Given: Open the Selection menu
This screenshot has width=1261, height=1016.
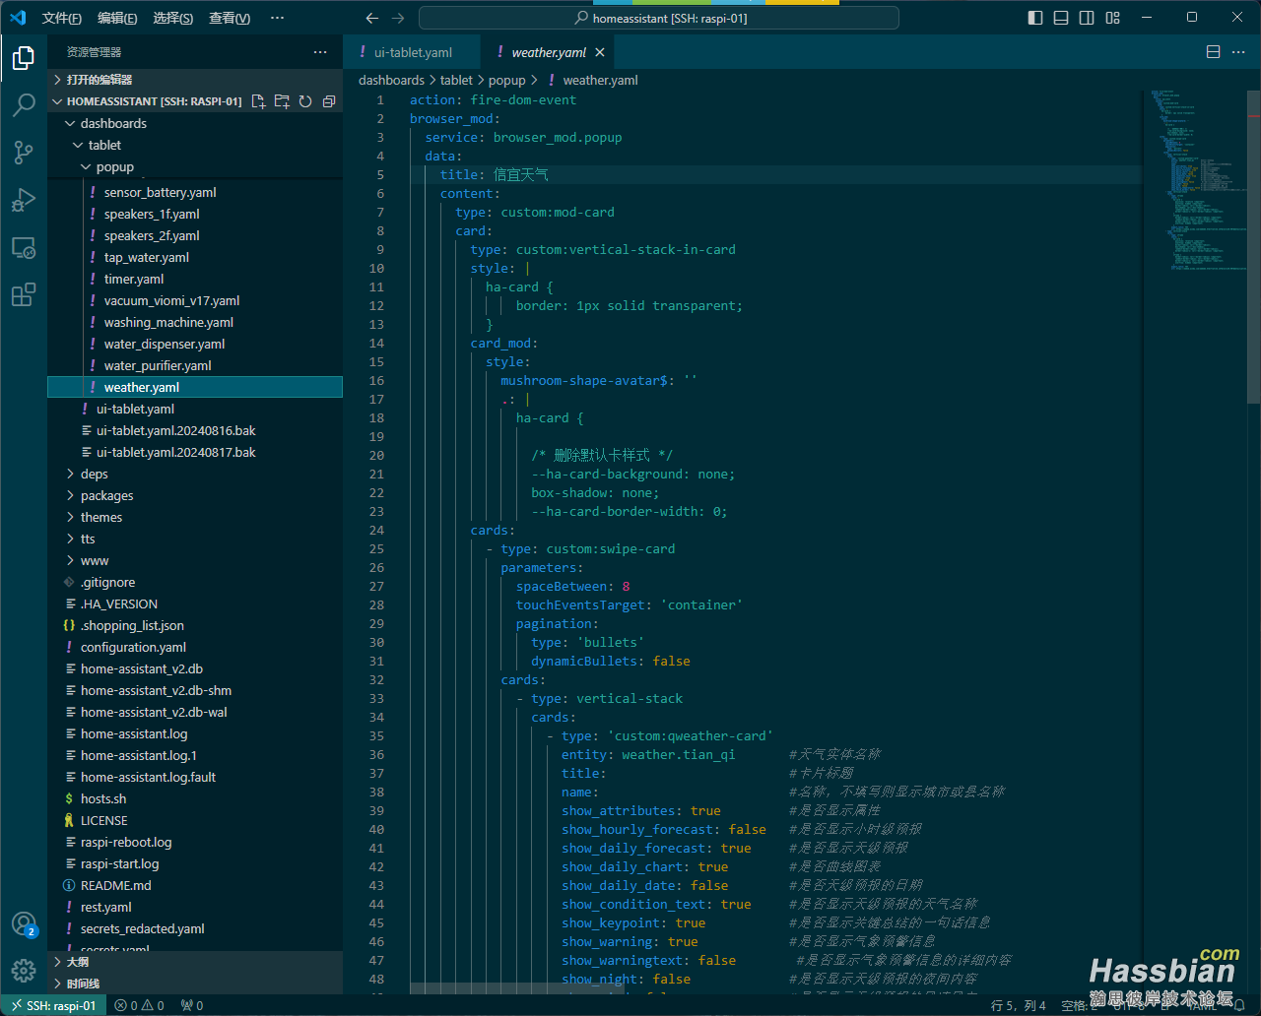Looking at the screenshot, I should (172, 18).
